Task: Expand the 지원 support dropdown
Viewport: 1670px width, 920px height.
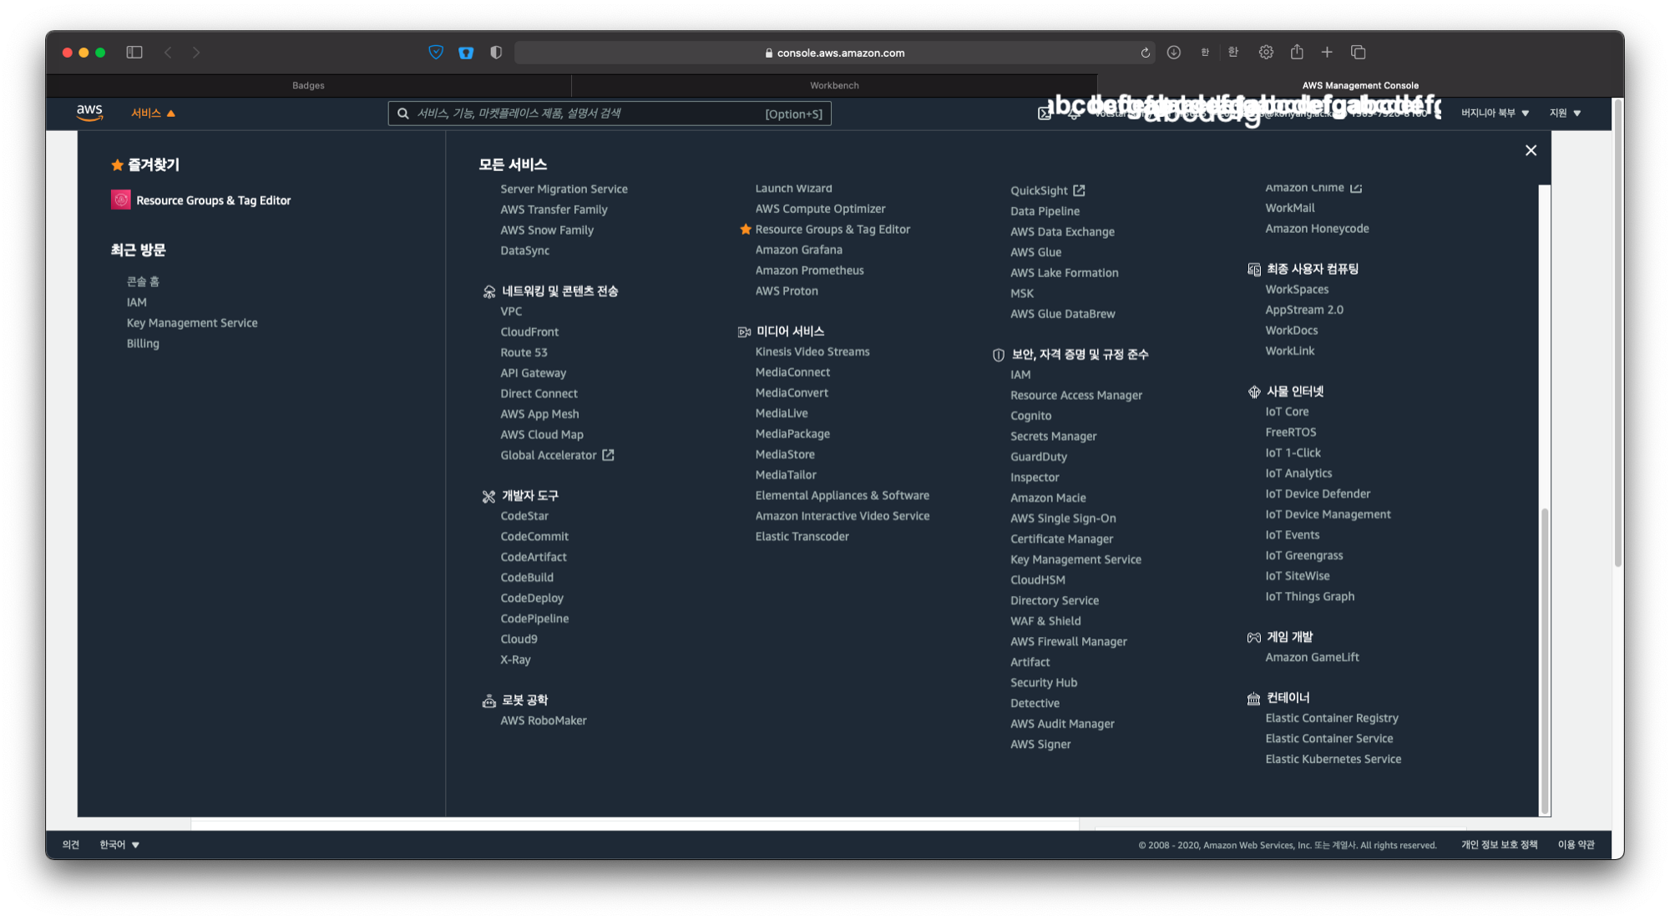Action: (x=1565, y=113)
